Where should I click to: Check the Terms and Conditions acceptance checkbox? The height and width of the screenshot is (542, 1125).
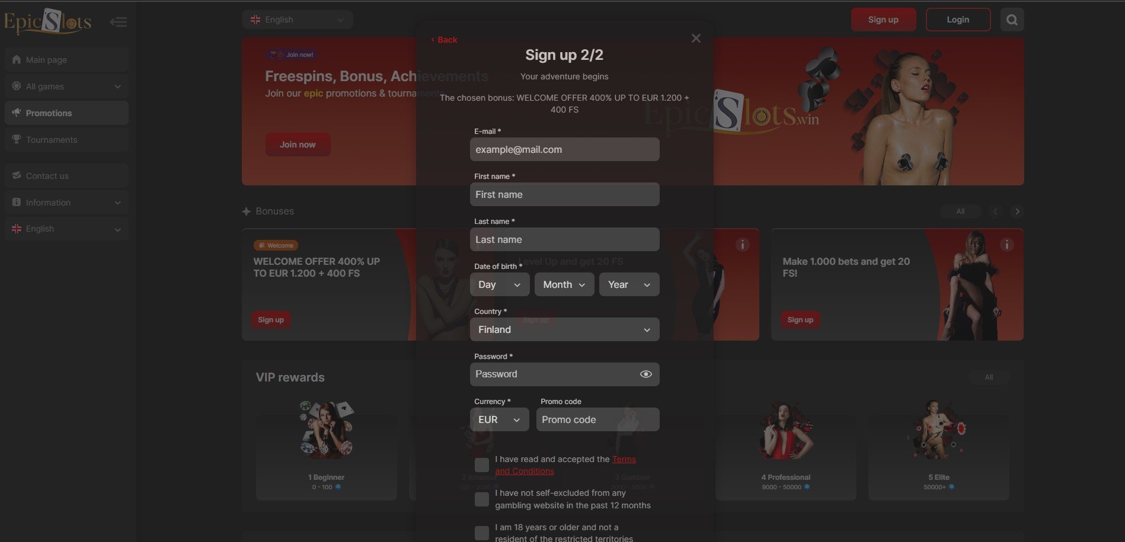pos(482,465)
